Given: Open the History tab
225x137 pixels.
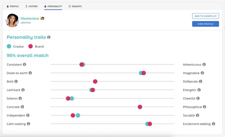Looking at the screenshot, I should (31, 6).
